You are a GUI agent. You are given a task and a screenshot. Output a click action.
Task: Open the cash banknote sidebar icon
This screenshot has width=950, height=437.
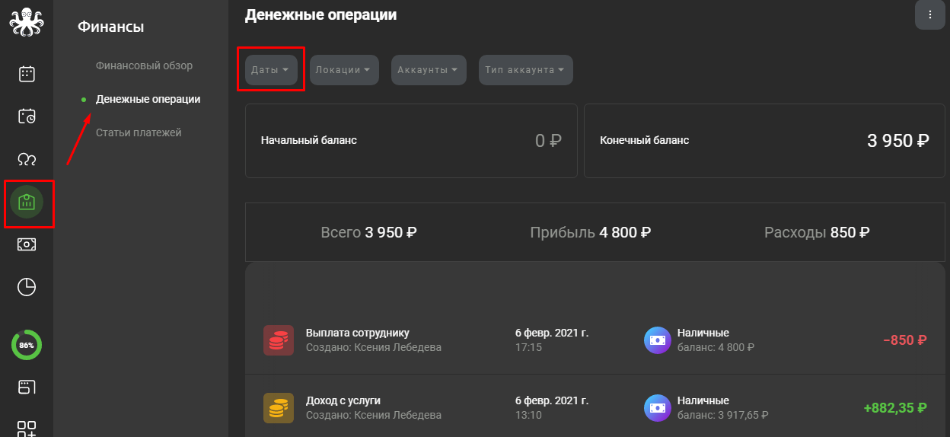27,244
